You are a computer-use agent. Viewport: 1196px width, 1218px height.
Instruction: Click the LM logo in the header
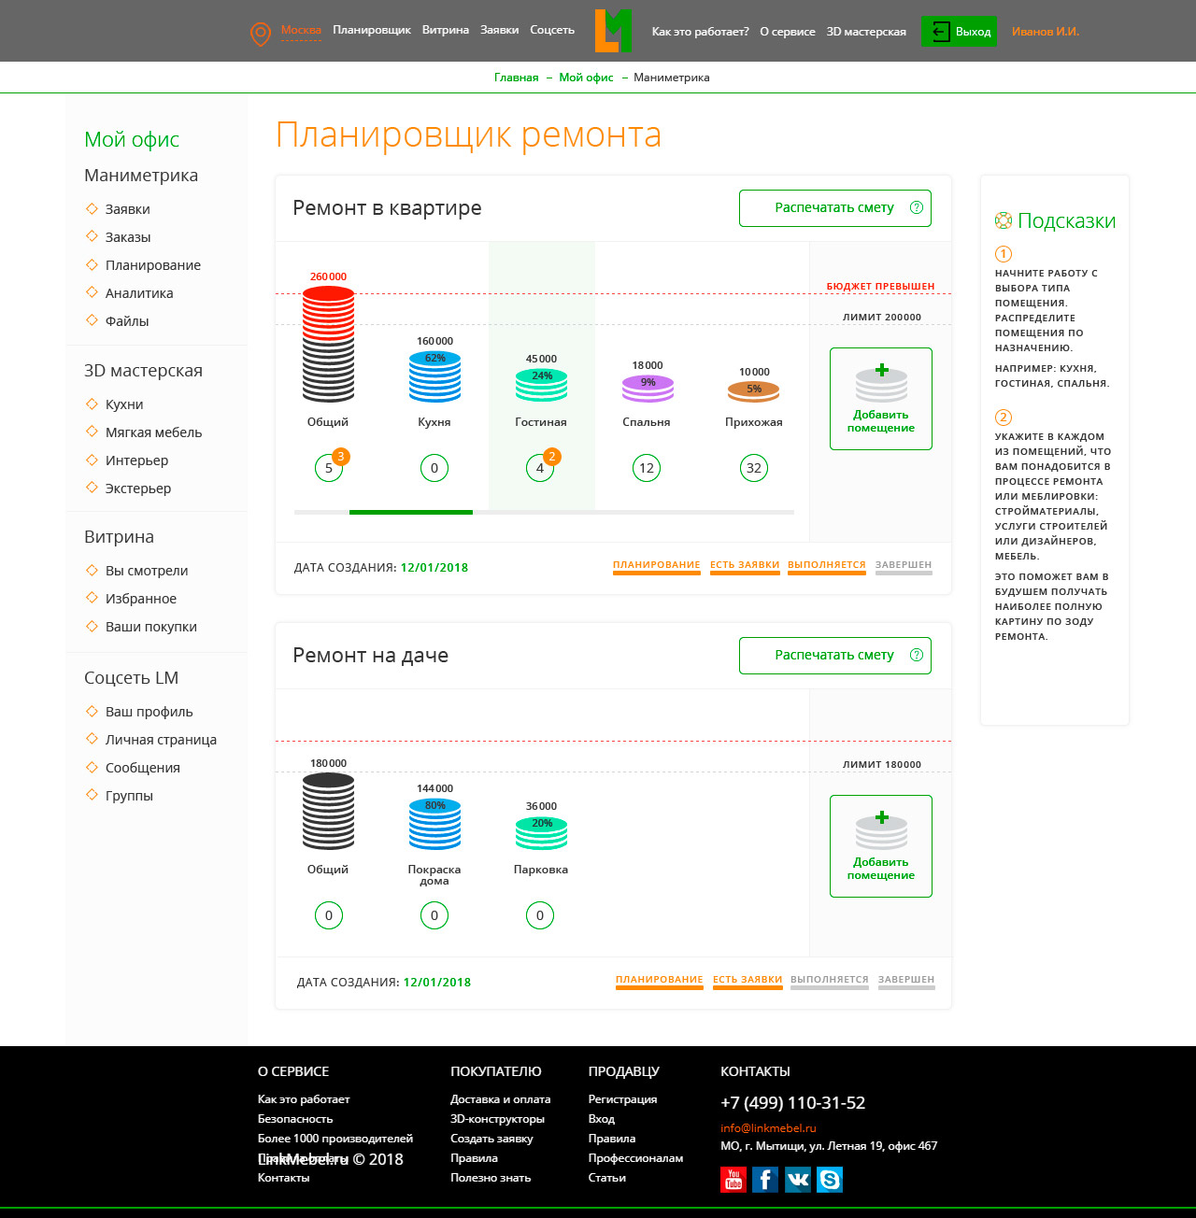[613, 31]
